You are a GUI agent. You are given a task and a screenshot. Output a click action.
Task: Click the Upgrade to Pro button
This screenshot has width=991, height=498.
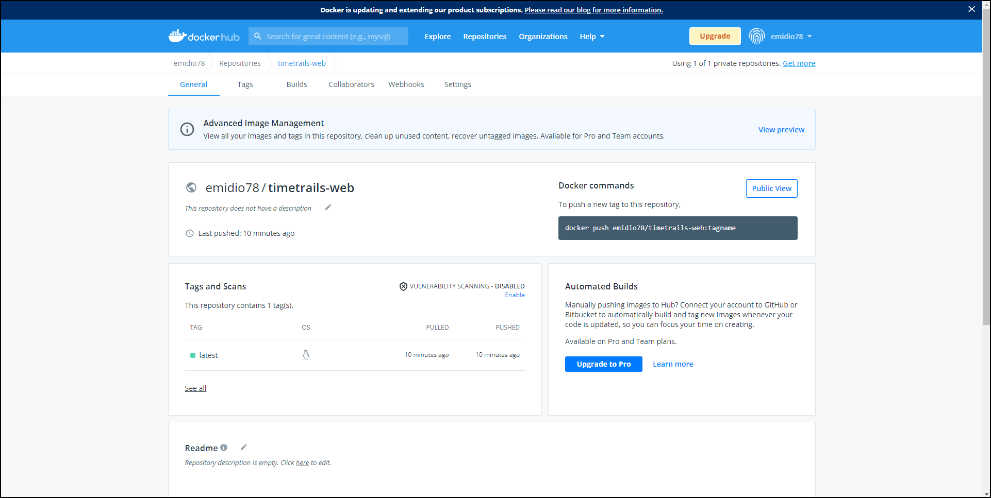603,364
